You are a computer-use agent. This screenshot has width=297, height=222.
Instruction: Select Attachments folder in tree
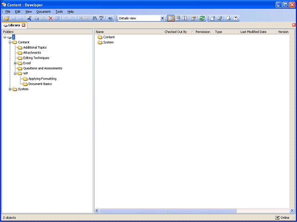tap(32, 53)
